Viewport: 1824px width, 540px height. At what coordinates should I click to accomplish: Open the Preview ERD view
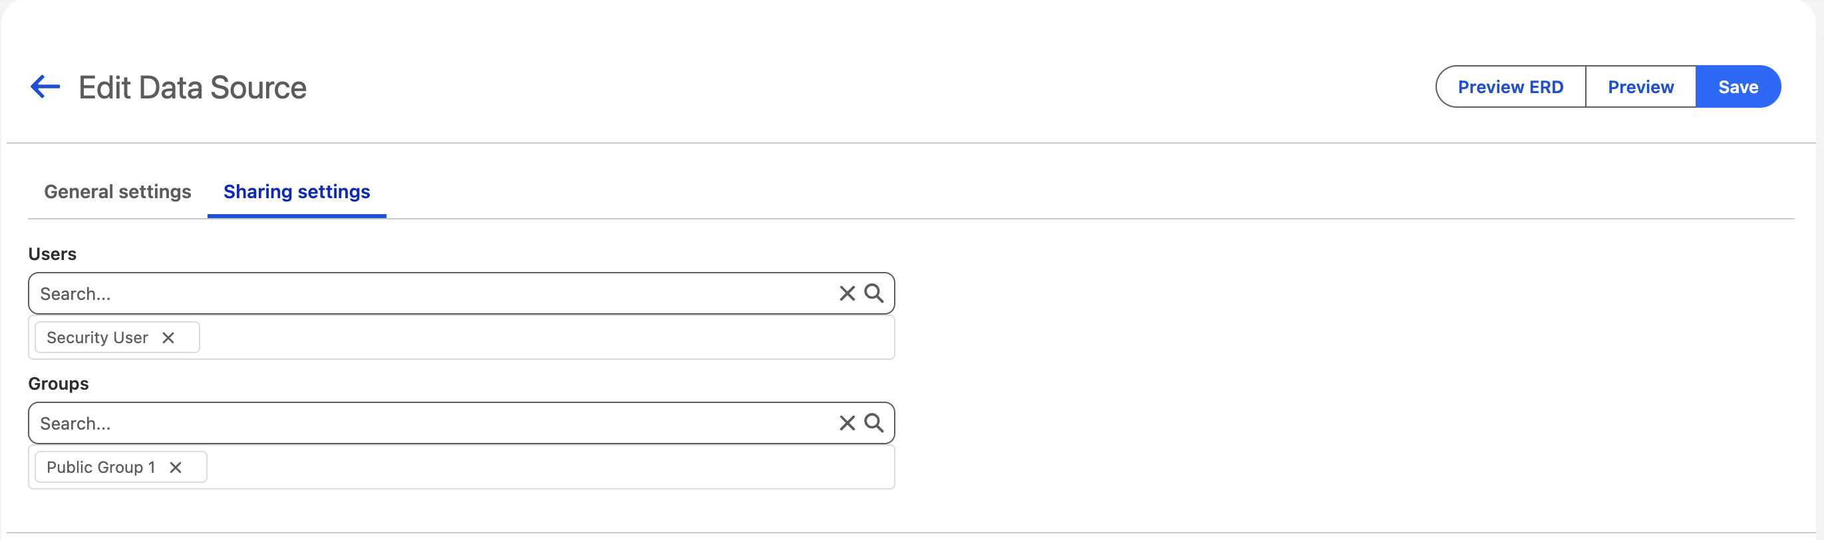coord(1510,87)
